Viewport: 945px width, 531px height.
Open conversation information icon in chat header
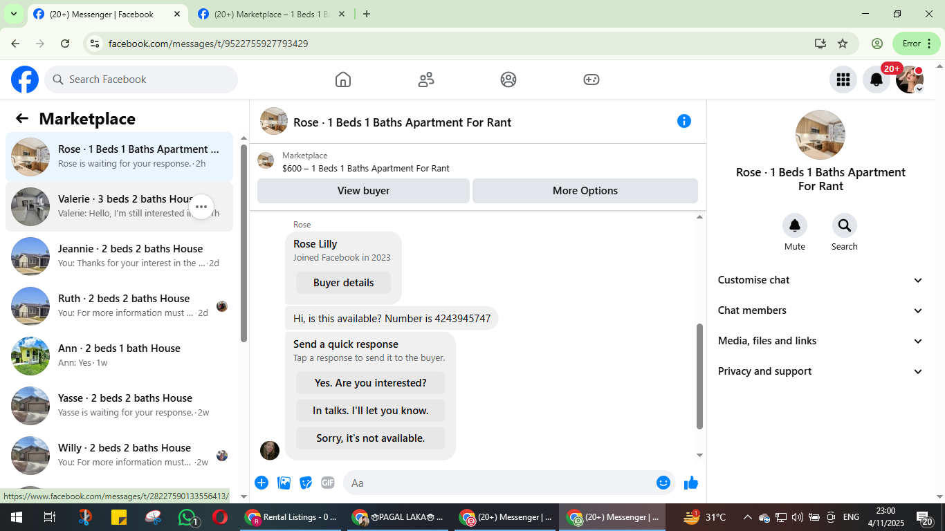click(684, 121)
